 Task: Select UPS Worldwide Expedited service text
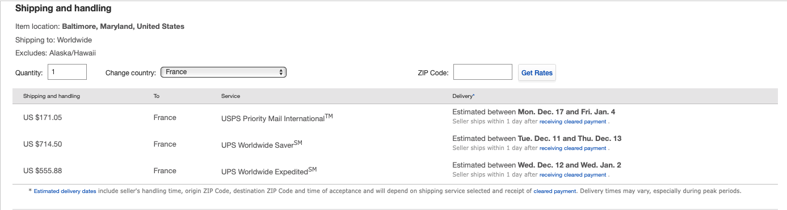(268, 171)
